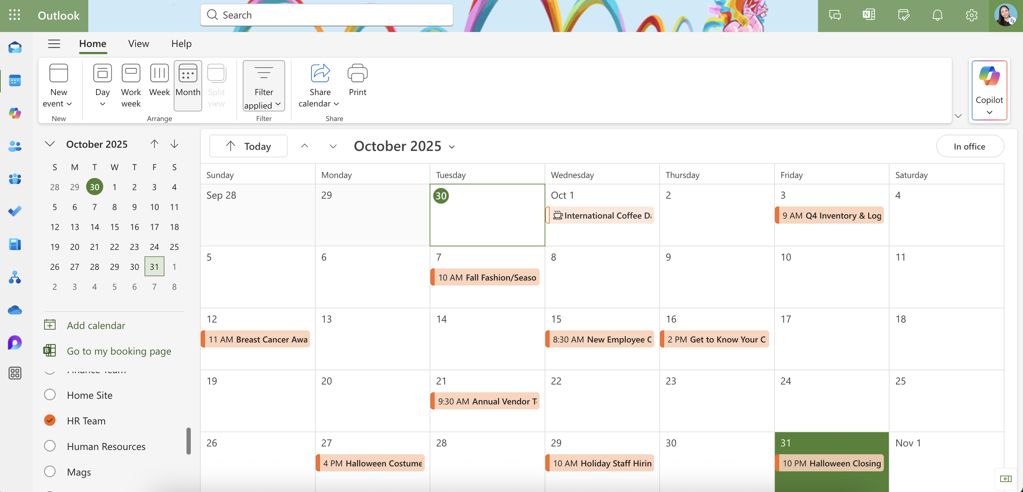This screenshot has width=1023, height=492.
Task: Open the Help tab
Action: (181, 43)
